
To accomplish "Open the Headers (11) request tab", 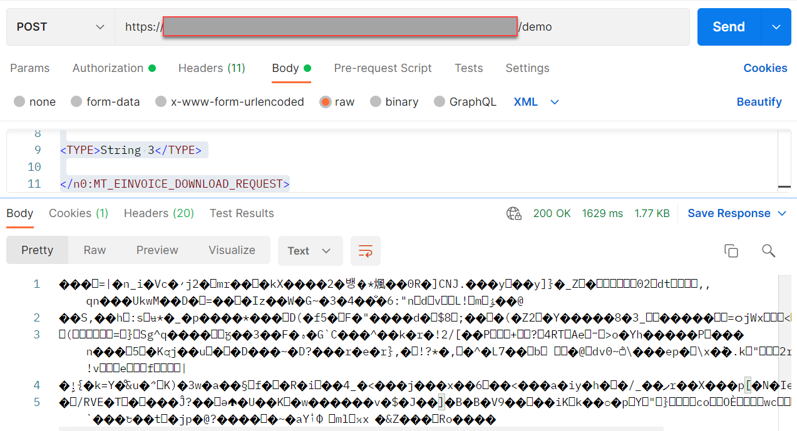I will [x=212, y=68].
